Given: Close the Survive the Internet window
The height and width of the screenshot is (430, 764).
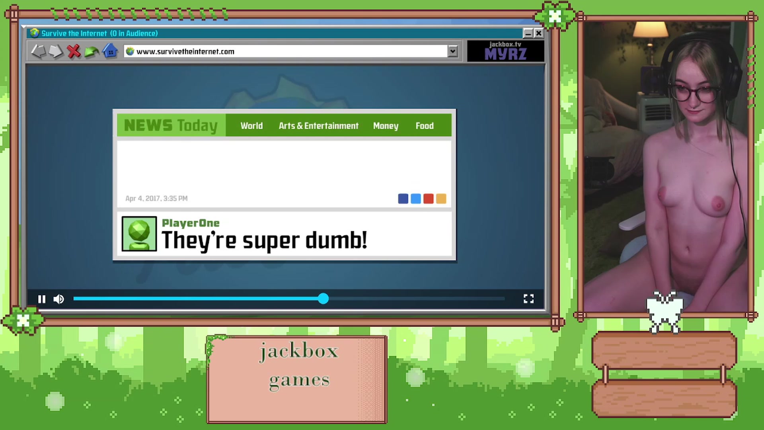Looking at the screenshot, I should pos(538,33).
